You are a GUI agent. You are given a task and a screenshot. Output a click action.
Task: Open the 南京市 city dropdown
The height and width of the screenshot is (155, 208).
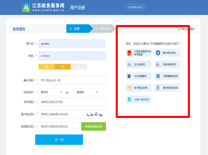[x=51, y=92]
